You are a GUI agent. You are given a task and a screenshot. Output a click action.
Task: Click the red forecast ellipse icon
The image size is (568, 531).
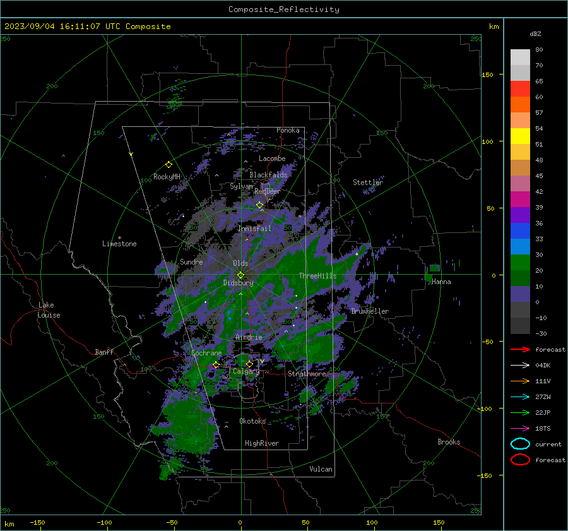click(520, 459)
